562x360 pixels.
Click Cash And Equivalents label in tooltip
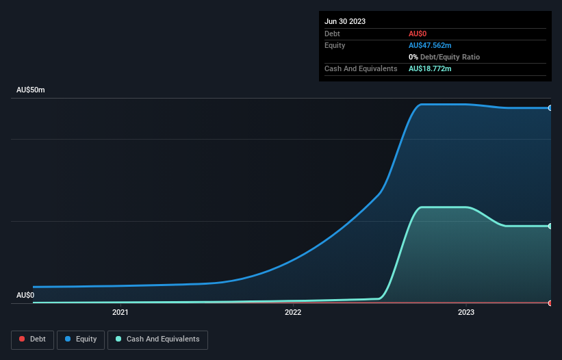[x=361, y=68]
